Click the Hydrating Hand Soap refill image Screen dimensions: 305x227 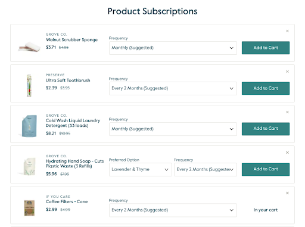click(x=29, y=166)
